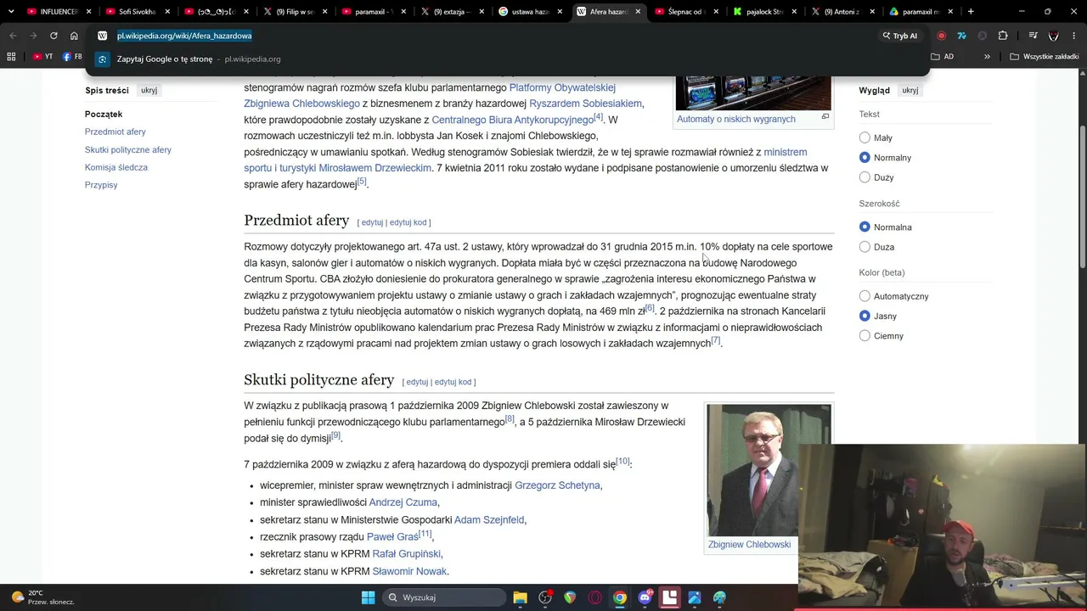Switch to the pajalock Stream tab
The image size is (1087, 611).
click(x=764, y=12)
